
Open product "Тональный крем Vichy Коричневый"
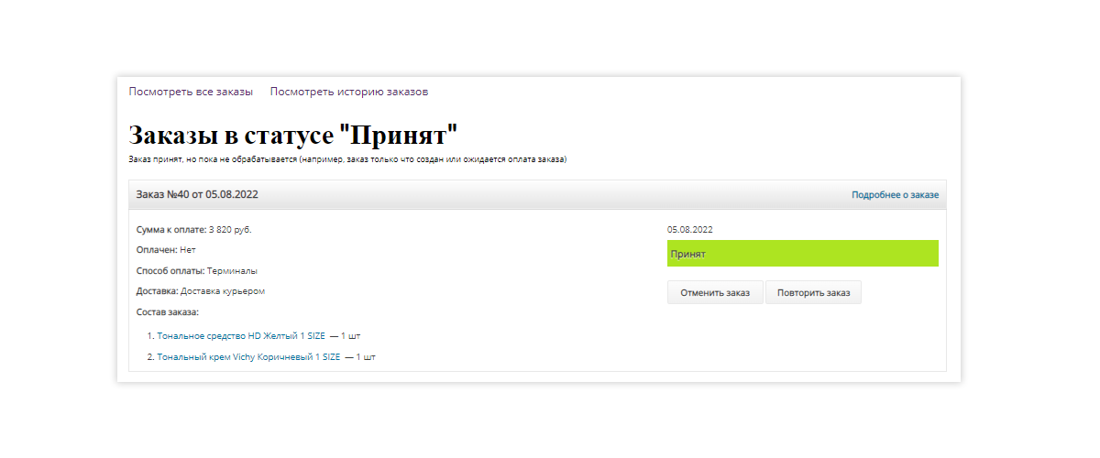248,357
